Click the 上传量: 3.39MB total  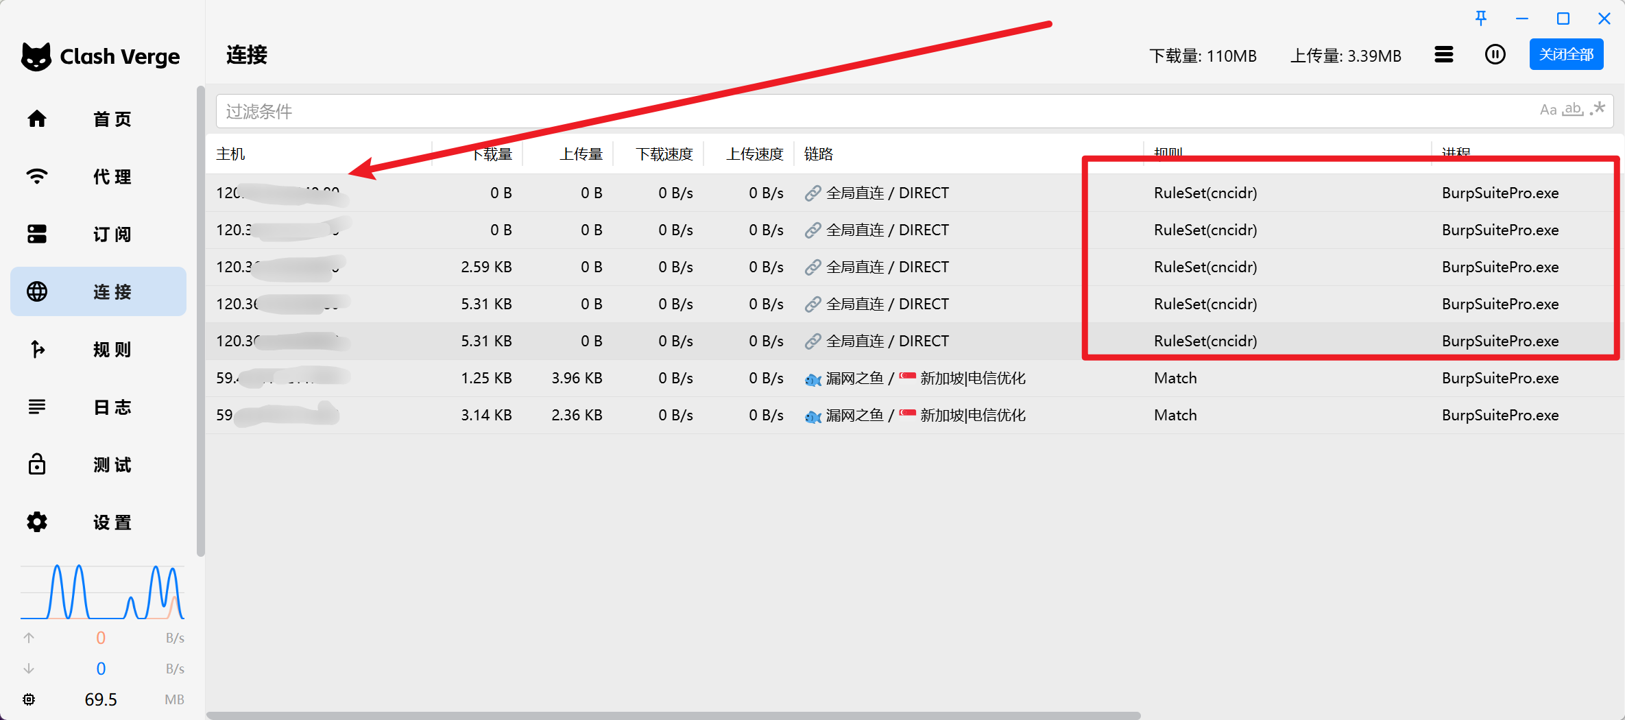[1346, 56]
